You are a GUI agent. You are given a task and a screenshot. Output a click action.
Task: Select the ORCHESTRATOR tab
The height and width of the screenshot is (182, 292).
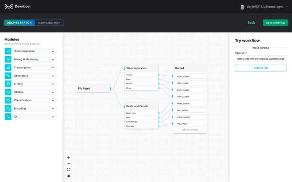pyautogui.click(x=19, y=23)
